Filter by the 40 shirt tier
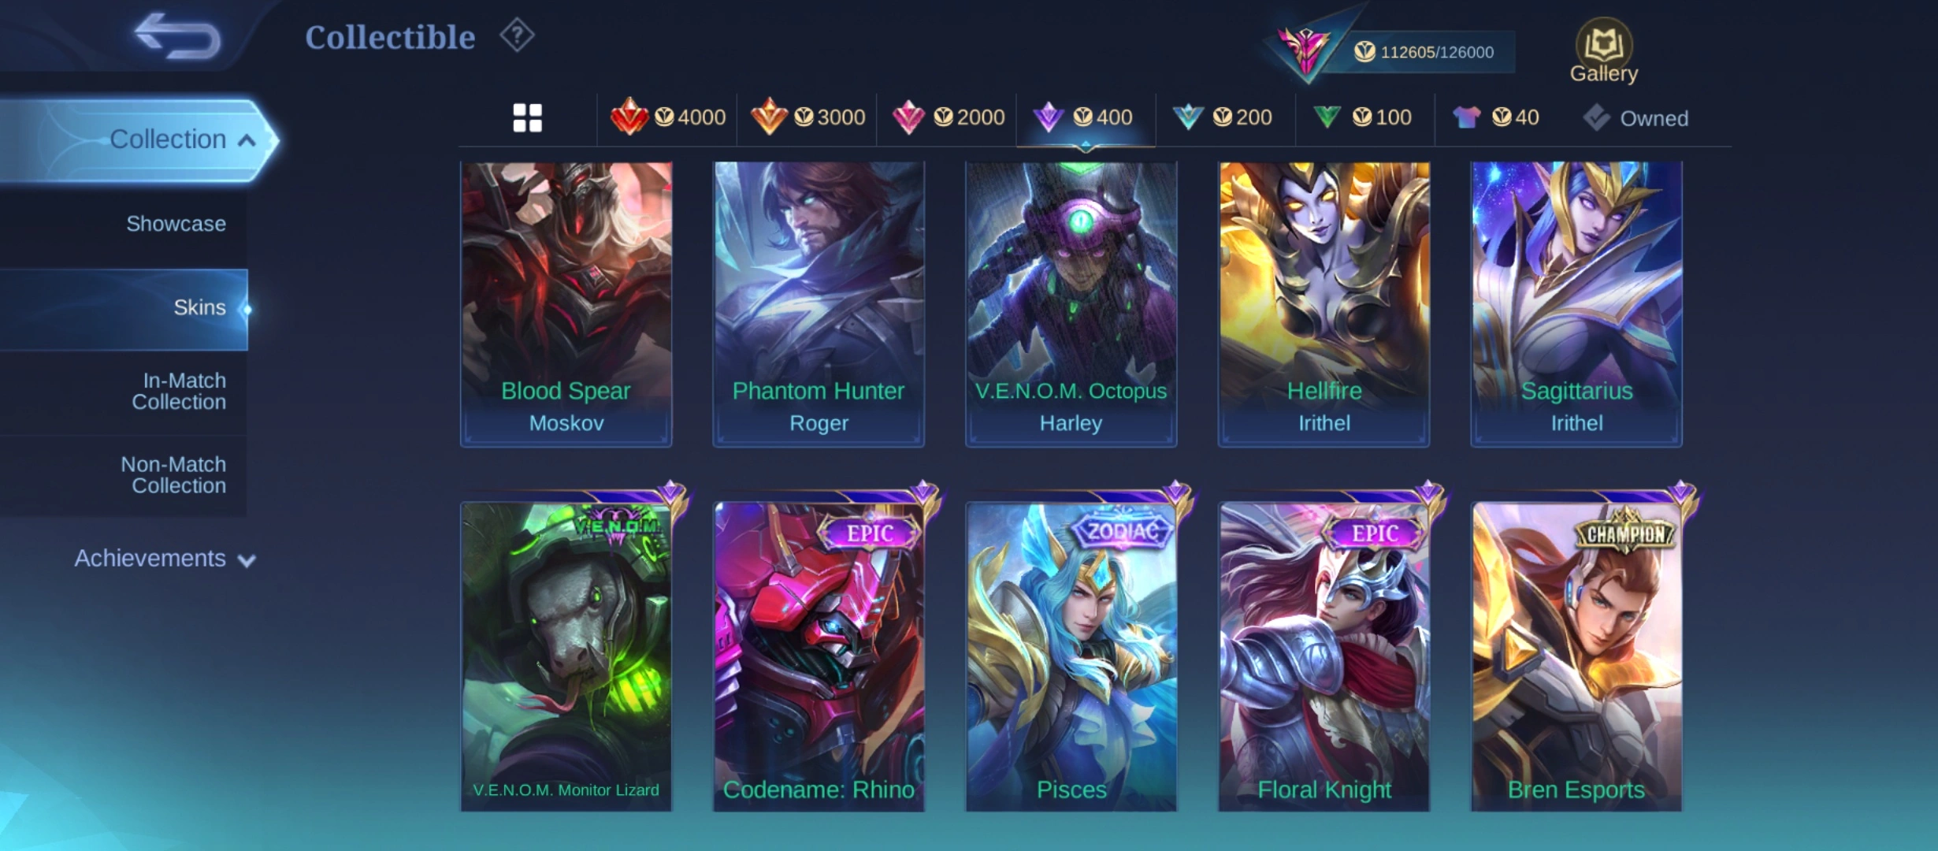The width and height of the screenshot is (1938, 851). point(1495,117)
